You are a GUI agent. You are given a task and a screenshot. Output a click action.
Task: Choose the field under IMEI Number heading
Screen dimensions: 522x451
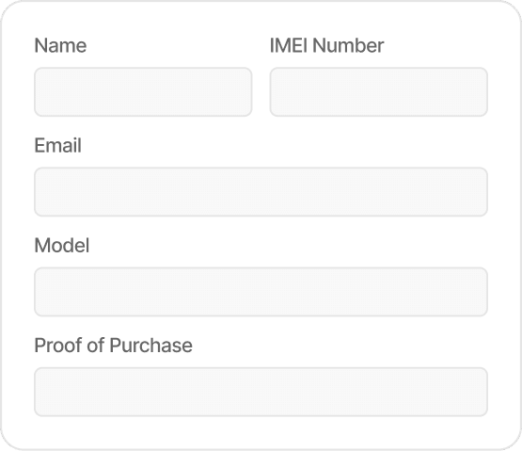click(x=379, y=92)
